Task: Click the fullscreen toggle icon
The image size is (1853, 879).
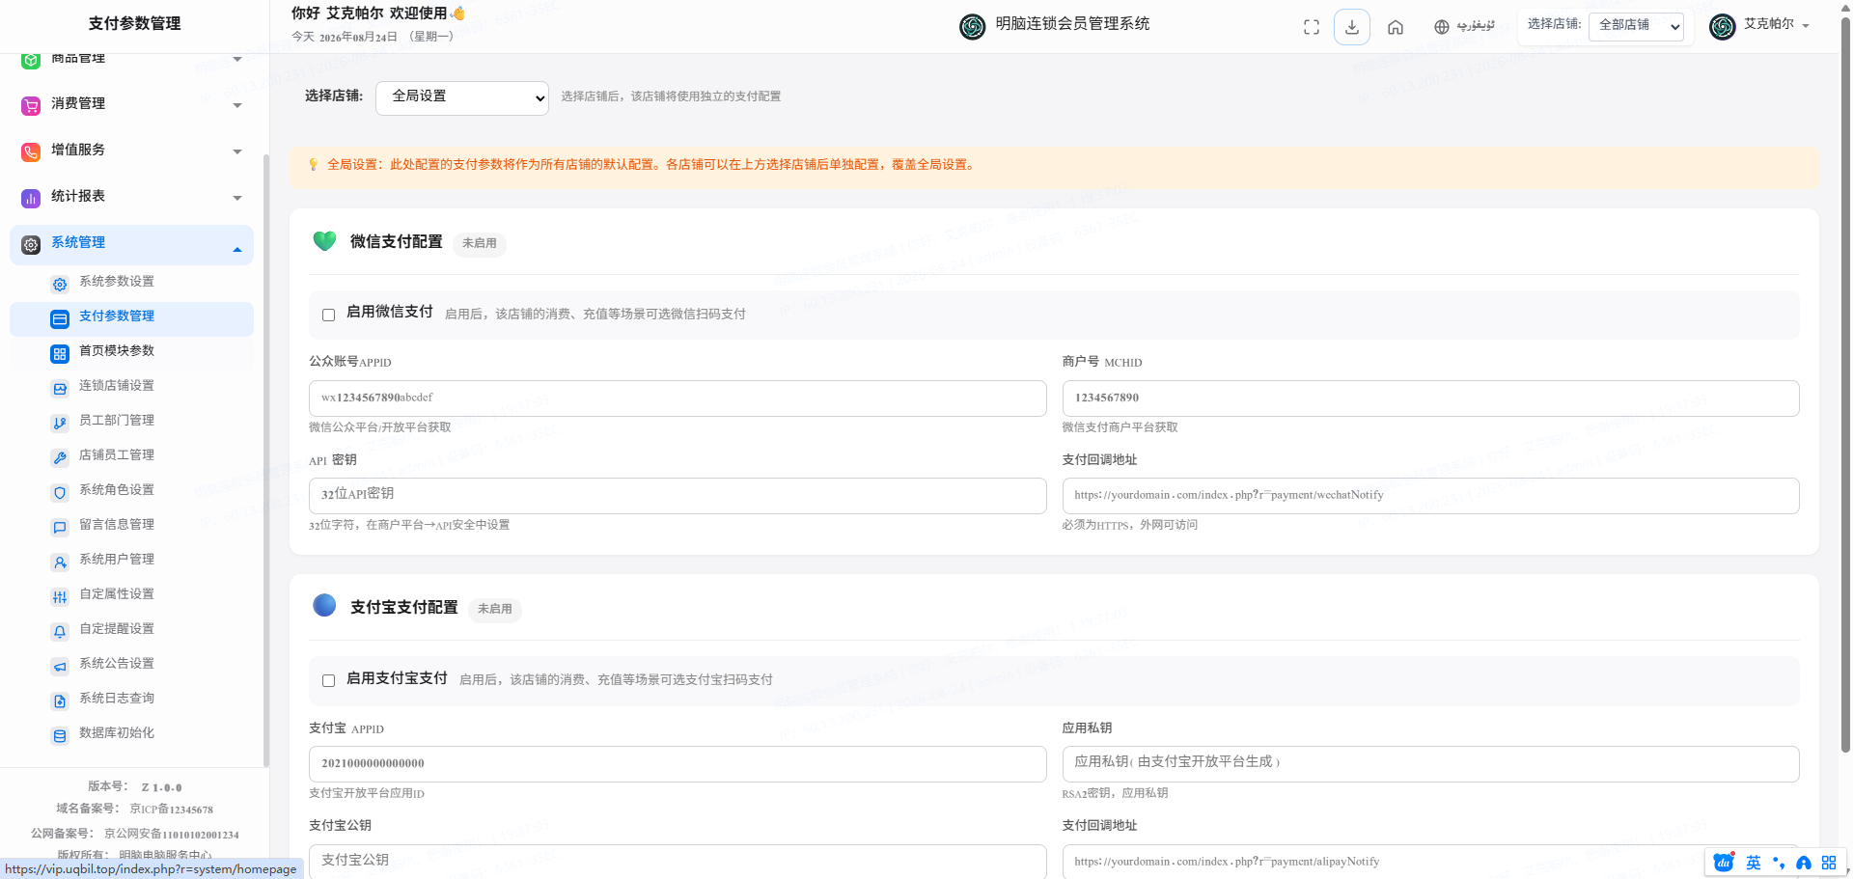Action: (x=1311, y=27)
